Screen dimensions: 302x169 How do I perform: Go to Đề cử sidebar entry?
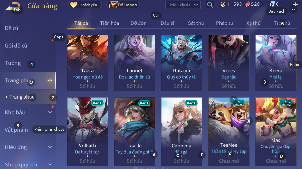[x=12, y=28]
